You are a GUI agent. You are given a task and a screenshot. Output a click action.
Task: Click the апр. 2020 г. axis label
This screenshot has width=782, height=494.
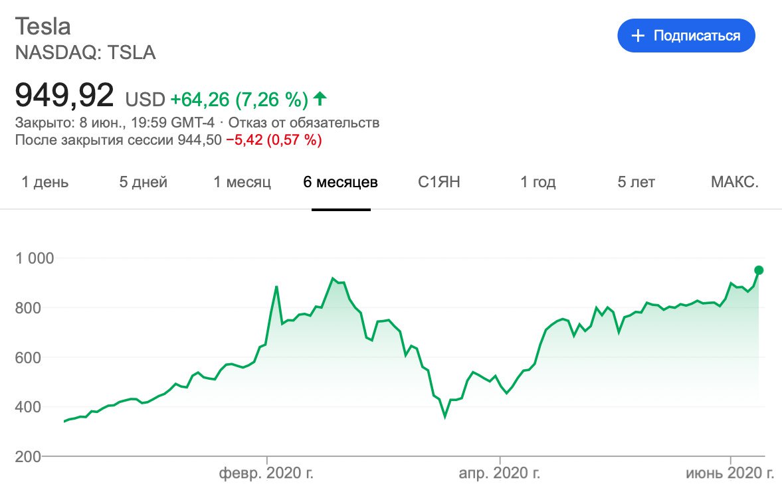point(499,474)
